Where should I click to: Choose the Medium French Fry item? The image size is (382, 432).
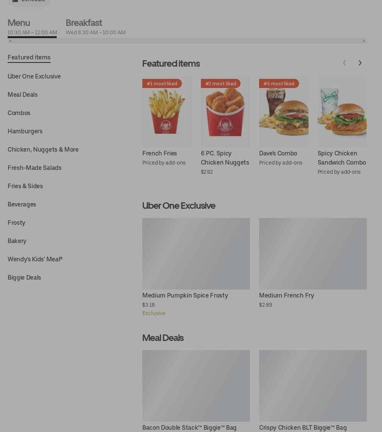[313, 263]
